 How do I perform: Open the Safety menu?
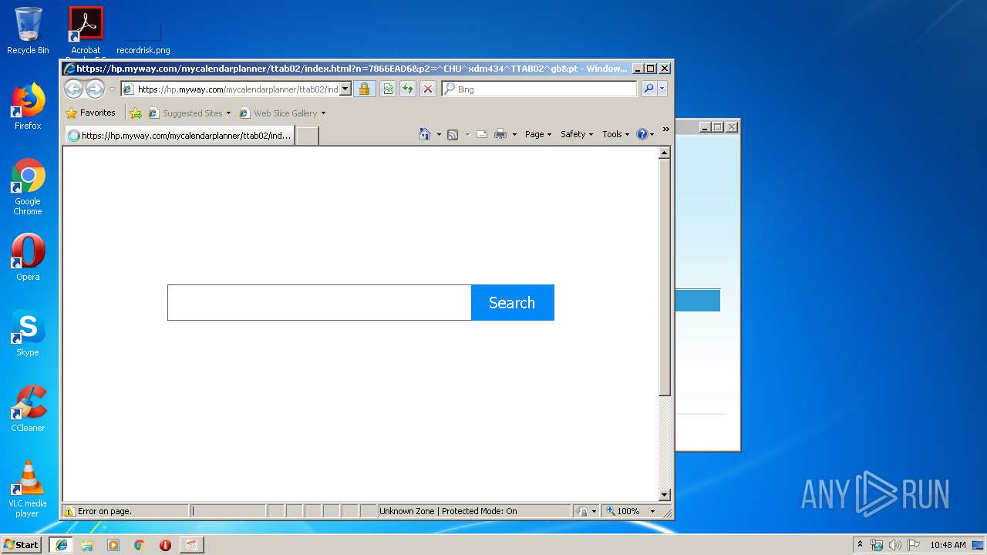577,134
